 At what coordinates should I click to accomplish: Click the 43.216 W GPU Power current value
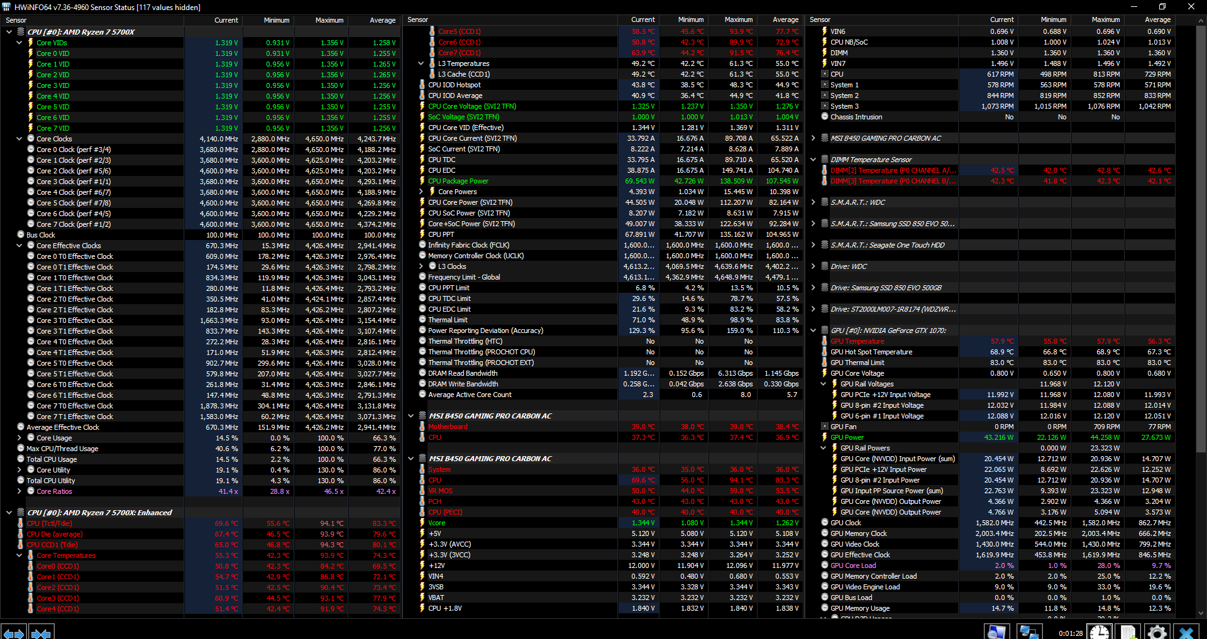coord(998,437)
